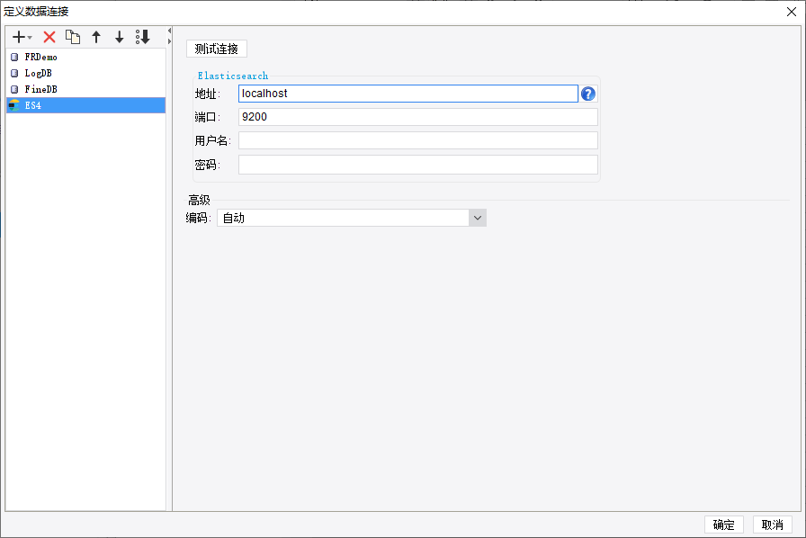Screen dimensions: 806x538
Task: Click the copy connection icon
Action: tap(73, 37)
